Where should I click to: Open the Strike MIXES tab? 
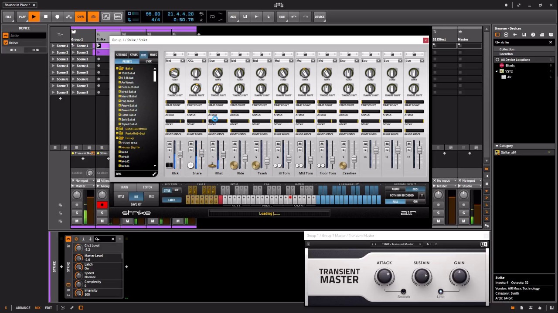pos(153,55)
